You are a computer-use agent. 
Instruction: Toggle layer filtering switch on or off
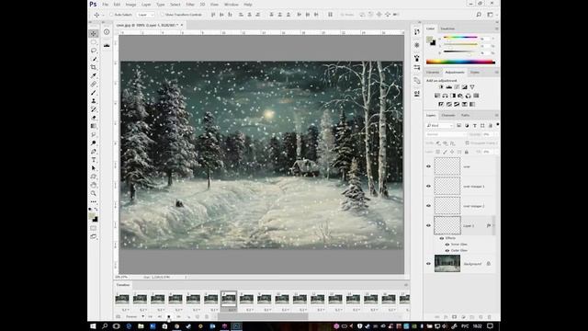pyautogui.click(x=498, y=125)
